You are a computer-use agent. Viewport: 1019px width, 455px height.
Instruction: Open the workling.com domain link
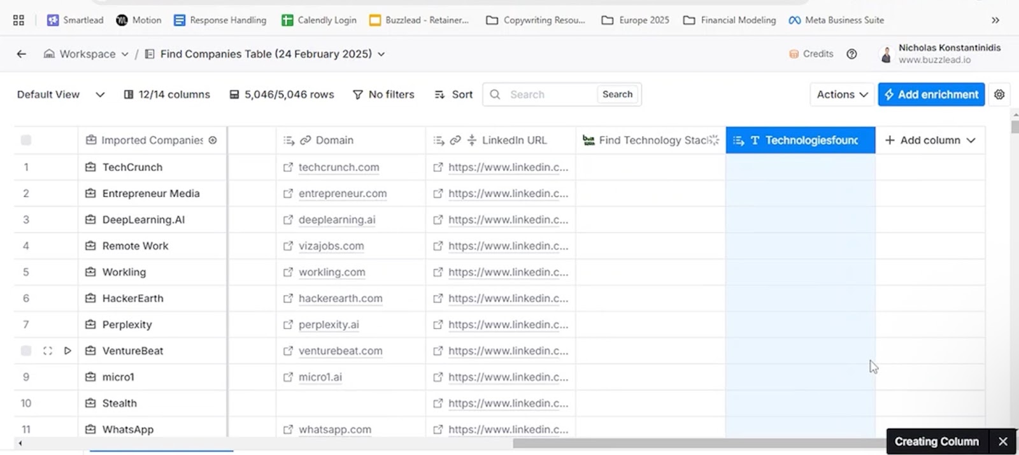tap(332, 272)
